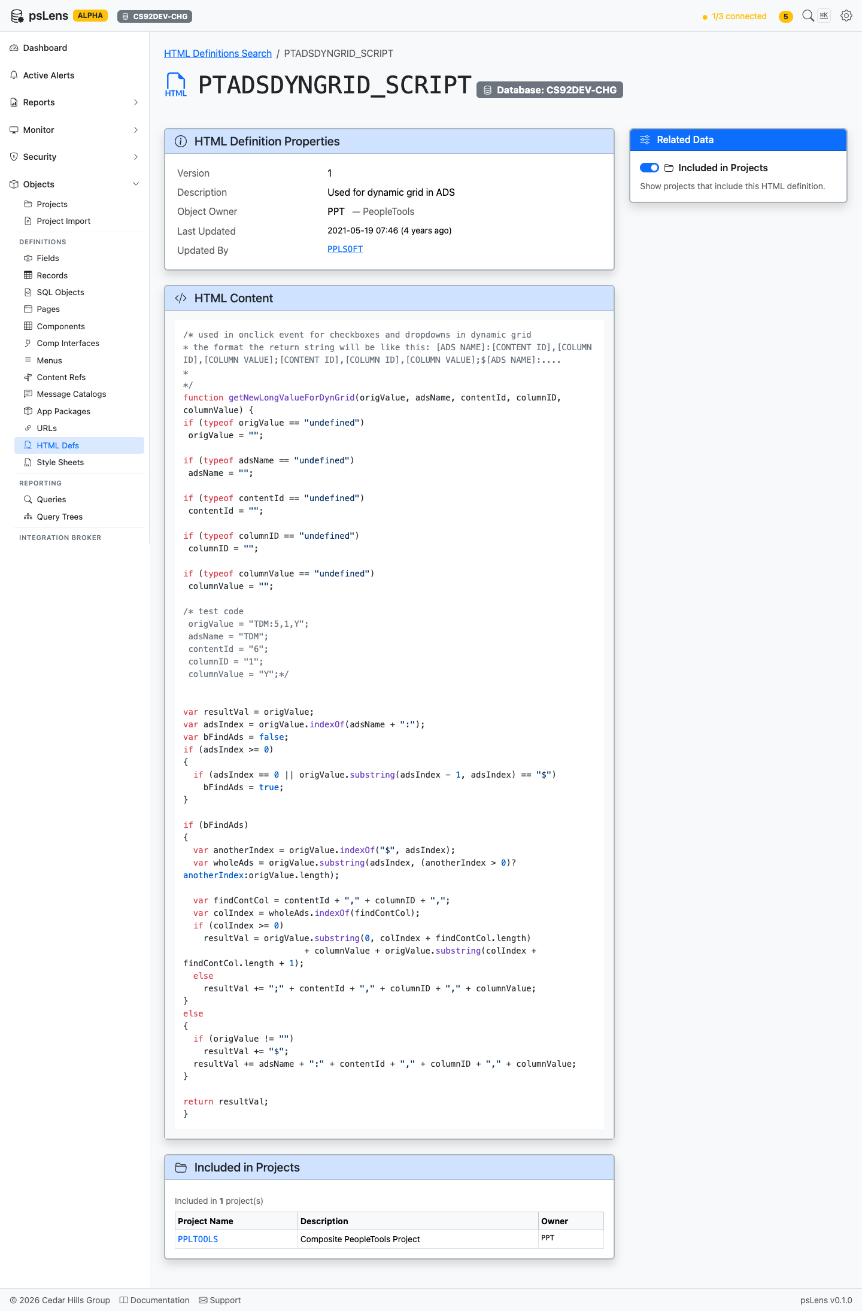Click the App Packages box icon
862x1311 pixels.
pos(28,411)
